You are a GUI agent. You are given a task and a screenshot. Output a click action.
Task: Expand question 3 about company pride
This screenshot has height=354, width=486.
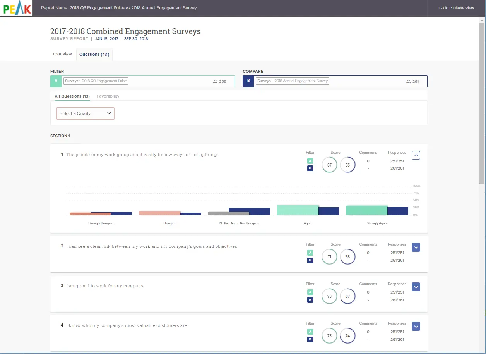pos(416,287)
